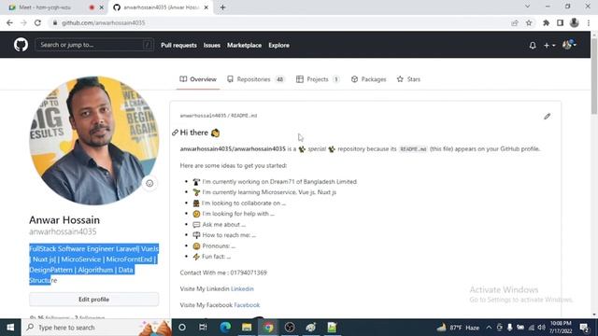
Task: Open Issues in header
Action: coord(212,46)
